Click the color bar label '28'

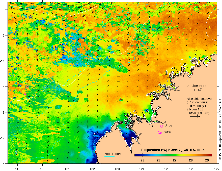[191, 160]
